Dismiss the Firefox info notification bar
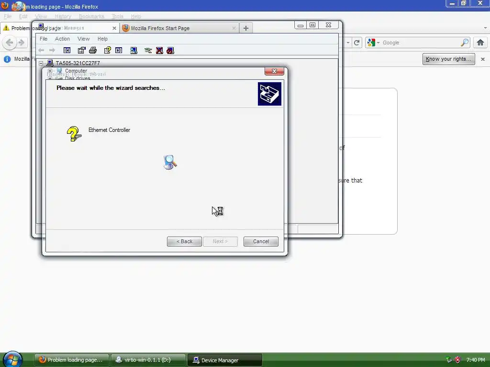Screen dimensions: 490x367 [x=483, y=59]
